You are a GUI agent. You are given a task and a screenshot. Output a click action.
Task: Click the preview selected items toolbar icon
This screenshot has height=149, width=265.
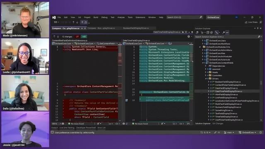point(227,32)
